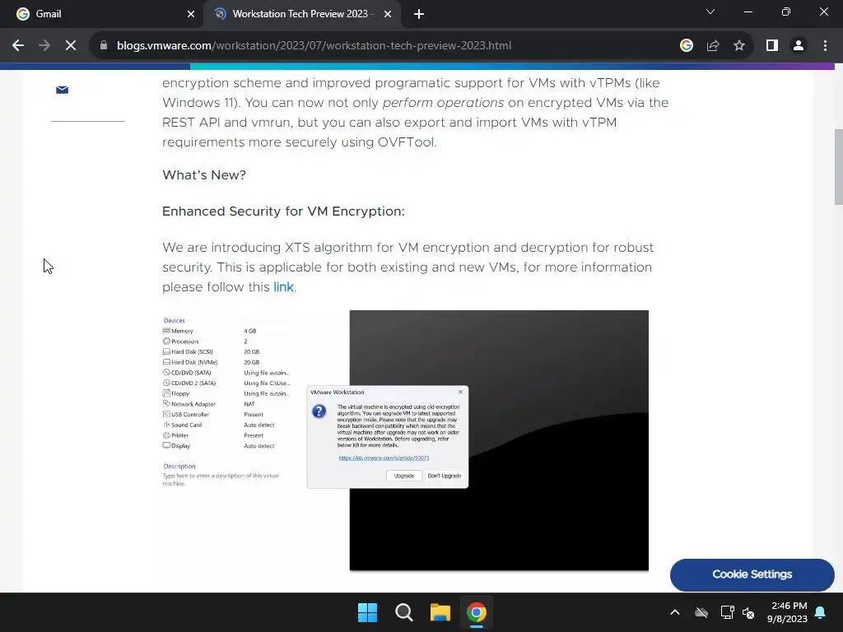The image size is (843, 632).
Task: Open Chrome three-dot menu
Action: [825, 46]
